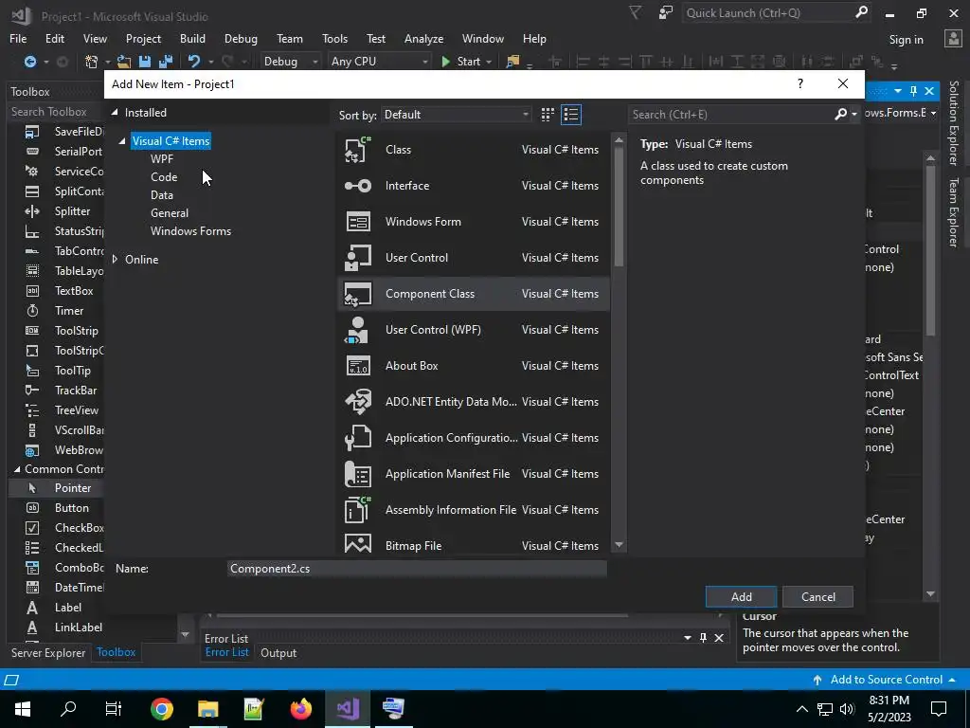
Task: Select the Code category
Action: [x=164, y=177]
